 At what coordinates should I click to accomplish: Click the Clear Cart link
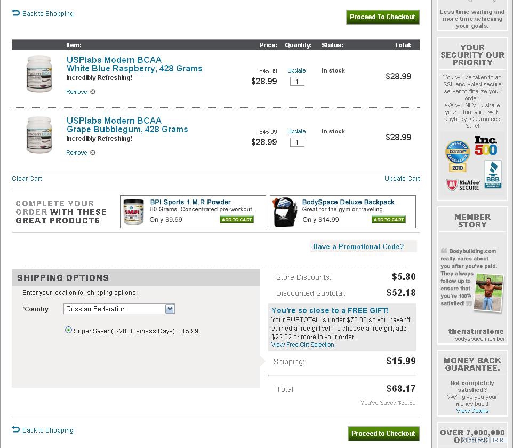click(x=27, y=179)
